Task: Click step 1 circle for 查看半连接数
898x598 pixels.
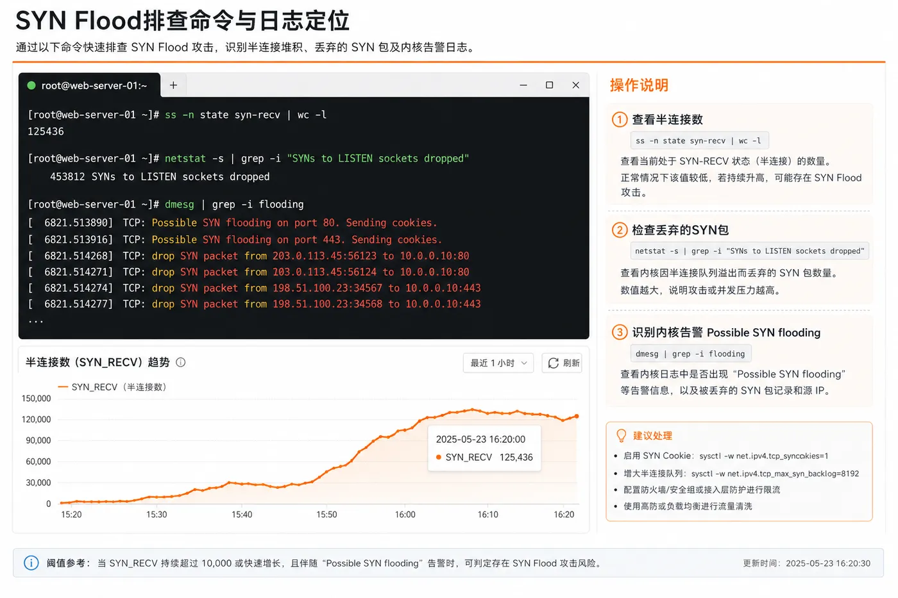Action: coord(619,119)
